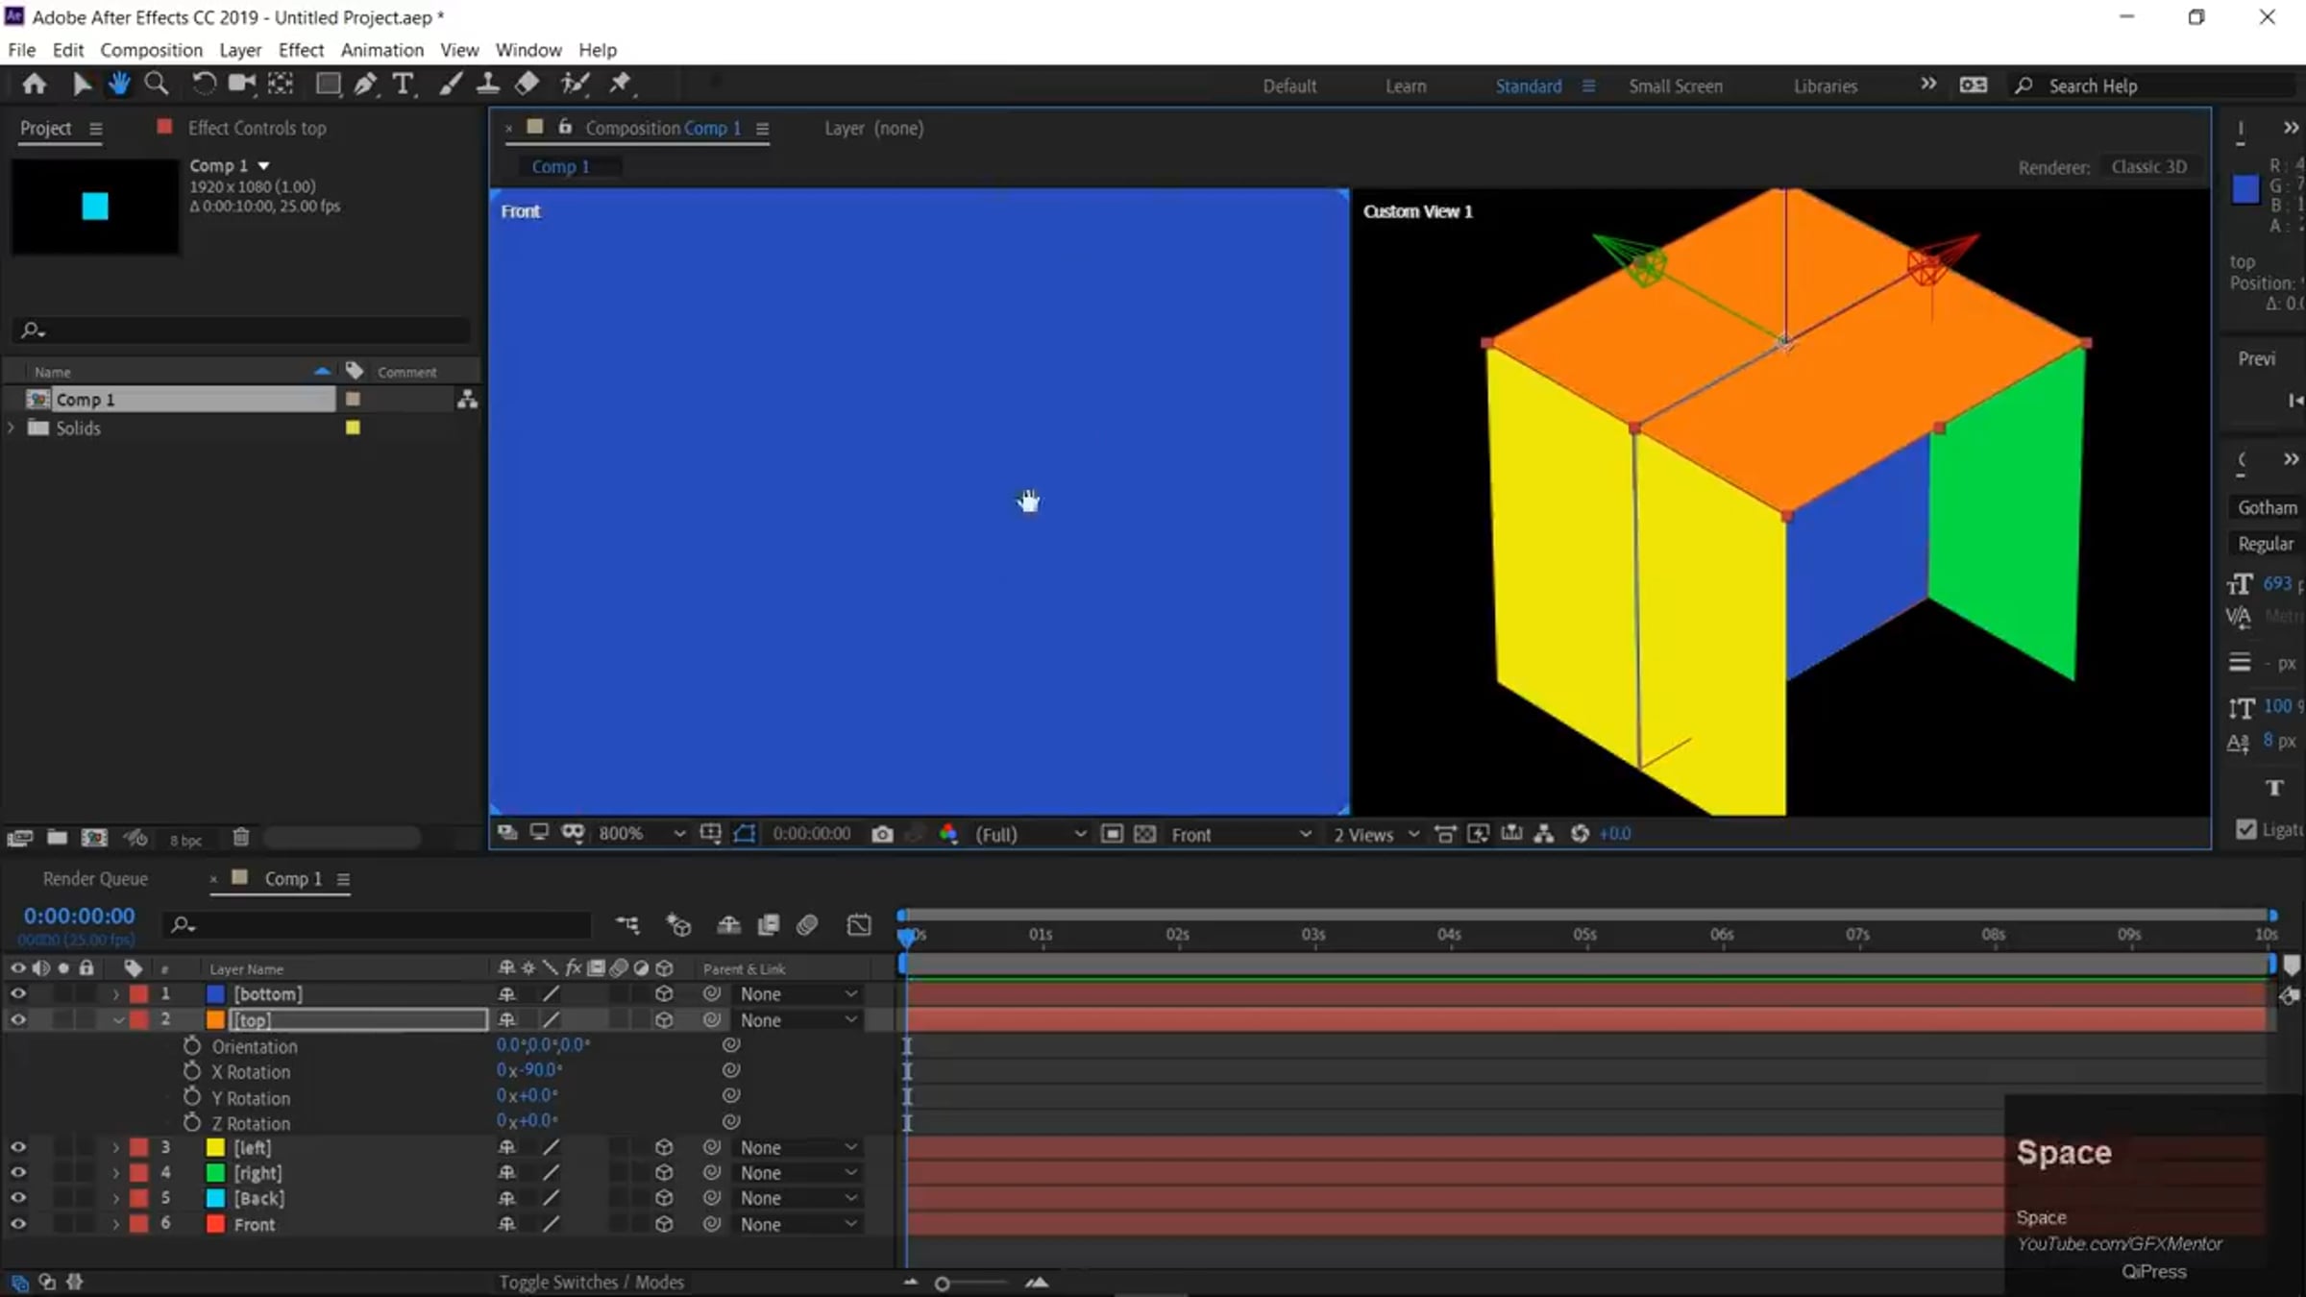Hide the bottom layer with eye icon
The width and height of the screenshot is (2306, 1297).
(x=17, y=994)
